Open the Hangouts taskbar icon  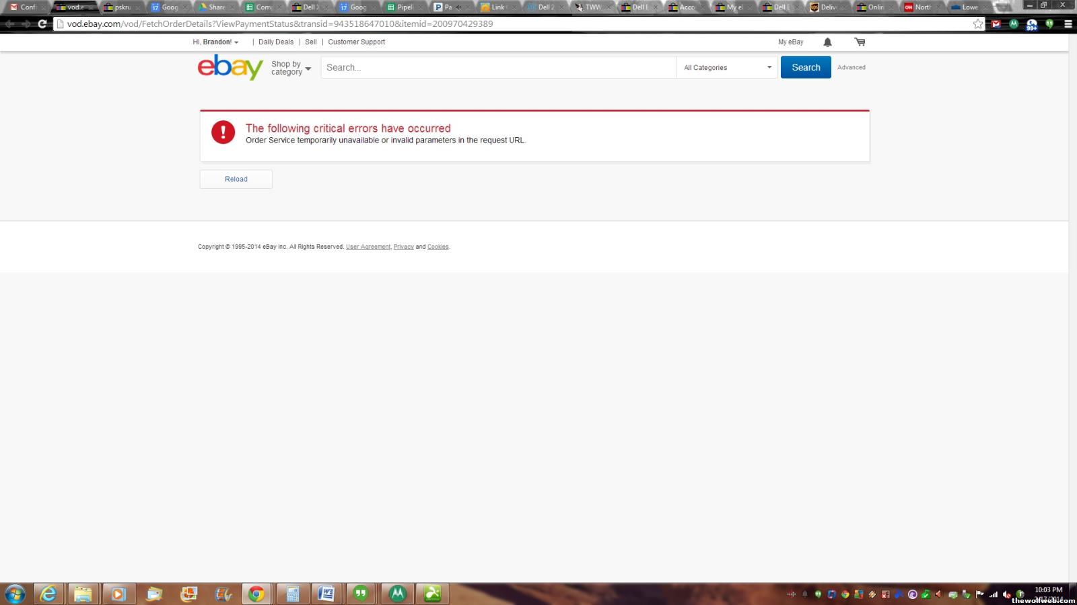[361, 594]
